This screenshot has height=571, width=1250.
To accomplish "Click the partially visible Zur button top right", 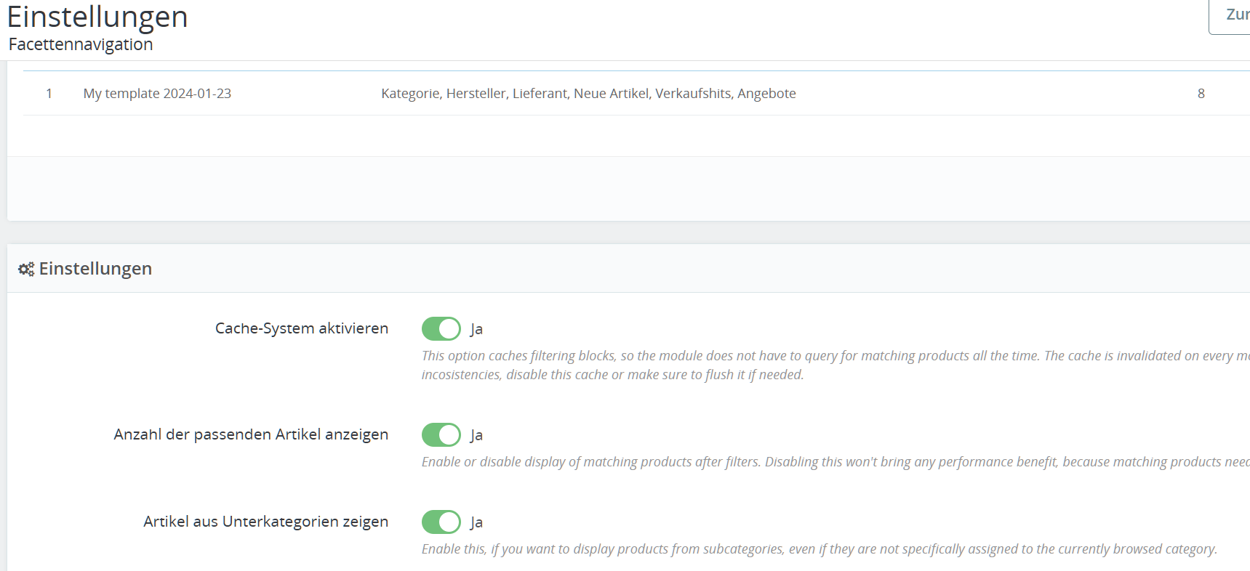I will pyautogui.click(x=1230, y=16).
